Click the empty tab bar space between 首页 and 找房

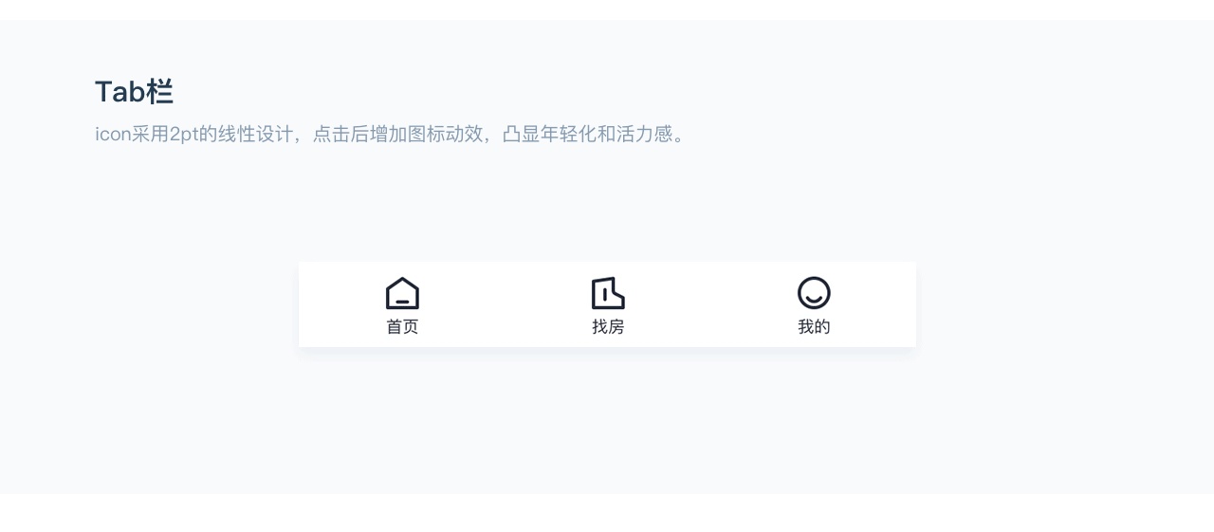coord(505,304)
